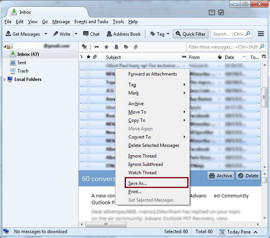Toggle the Attachment quick filter
This screenshot has height=238, width=270.
click(x=136, y=47)
